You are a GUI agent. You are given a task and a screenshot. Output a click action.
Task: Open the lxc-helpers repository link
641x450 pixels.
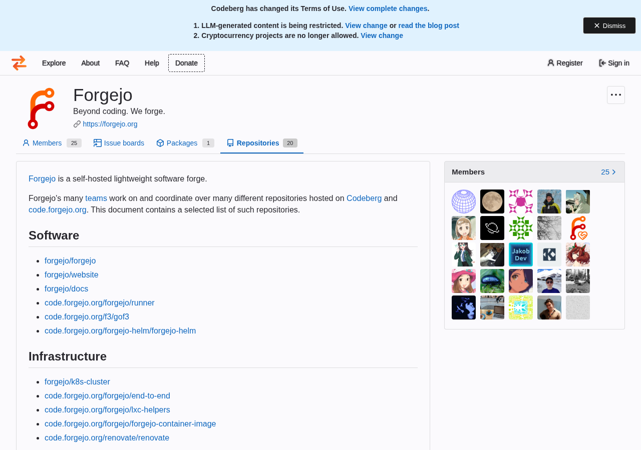tap(107, 410)
